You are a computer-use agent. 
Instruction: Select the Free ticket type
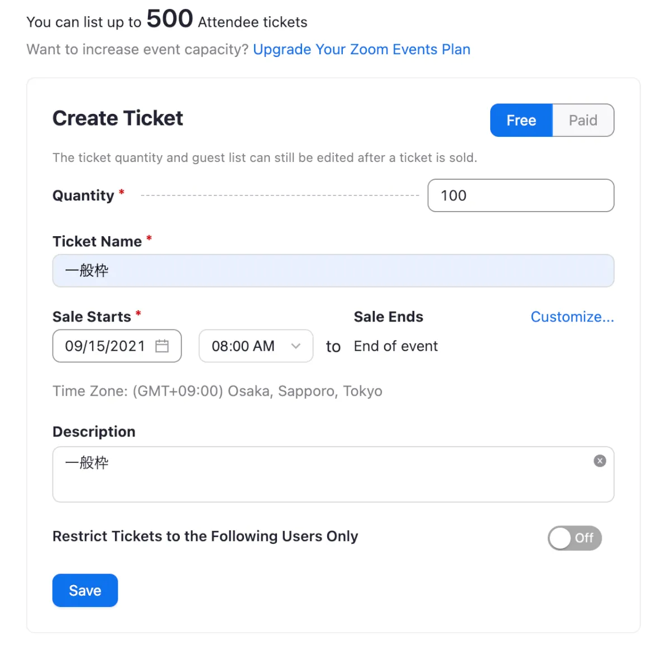pyautogui.click(x=521, y=120)
